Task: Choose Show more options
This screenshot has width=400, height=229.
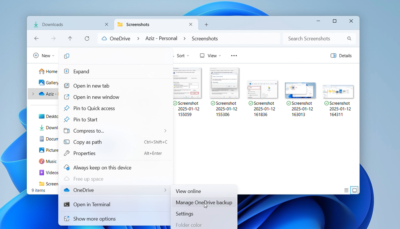Action: (116, 219)
